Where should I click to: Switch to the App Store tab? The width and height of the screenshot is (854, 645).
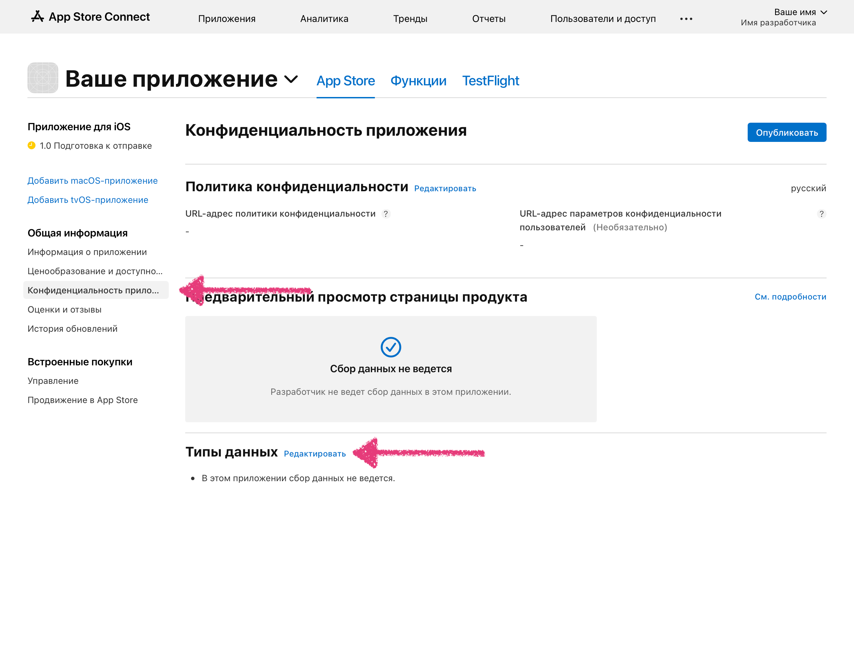(345, 81)
